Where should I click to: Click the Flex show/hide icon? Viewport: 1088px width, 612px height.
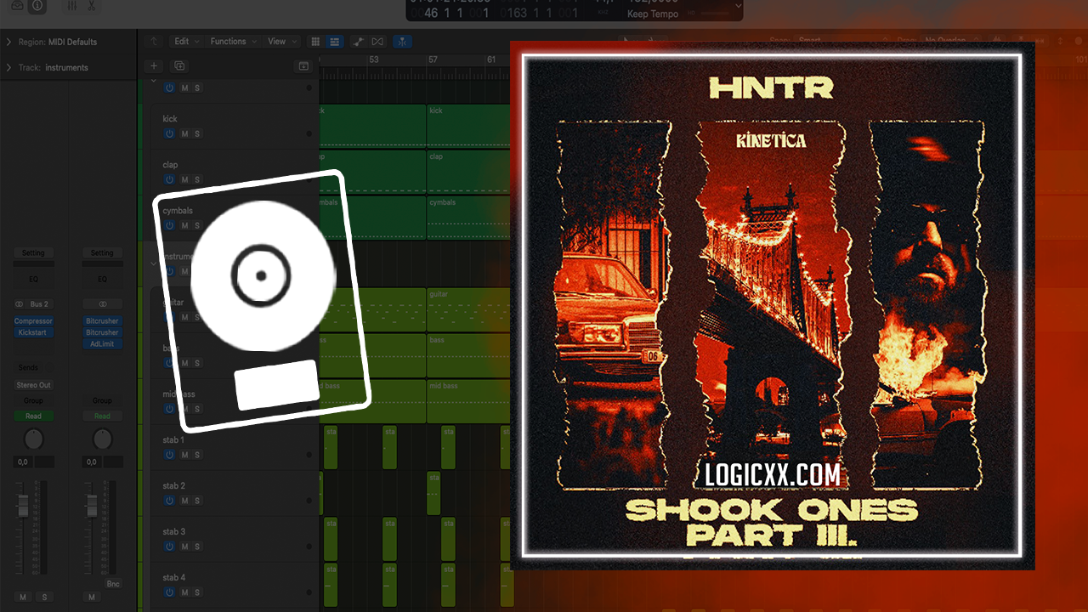coord(377,42)
